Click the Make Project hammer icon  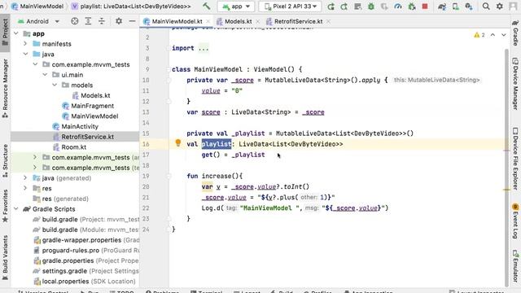[206, 7]
